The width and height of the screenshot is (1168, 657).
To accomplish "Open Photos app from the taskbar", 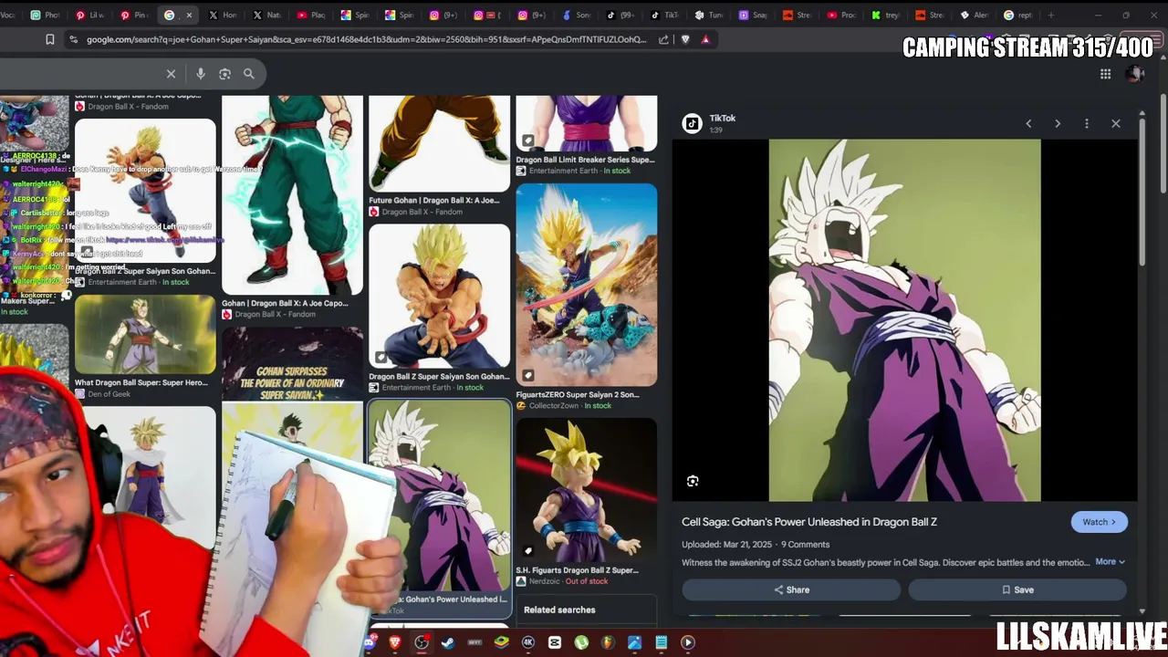I will [x=634, y=642].
